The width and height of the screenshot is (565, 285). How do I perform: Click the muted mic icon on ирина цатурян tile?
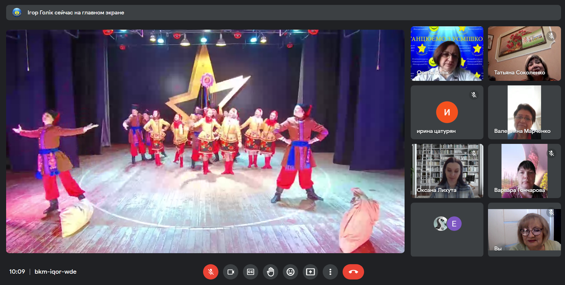click(x=474, y=95)
